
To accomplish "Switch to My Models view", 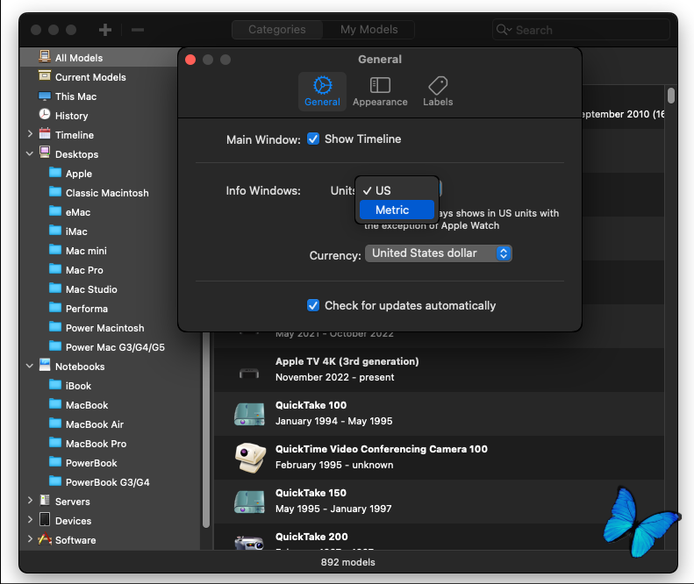I will tap(368, 30).
